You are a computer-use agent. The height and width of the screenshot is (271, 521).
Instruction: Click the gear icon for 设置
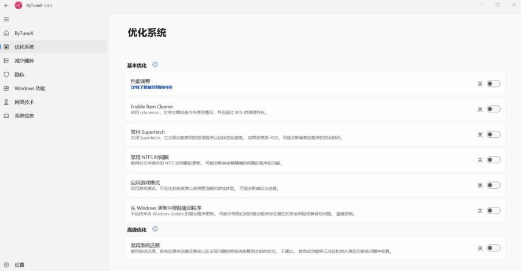6,265
